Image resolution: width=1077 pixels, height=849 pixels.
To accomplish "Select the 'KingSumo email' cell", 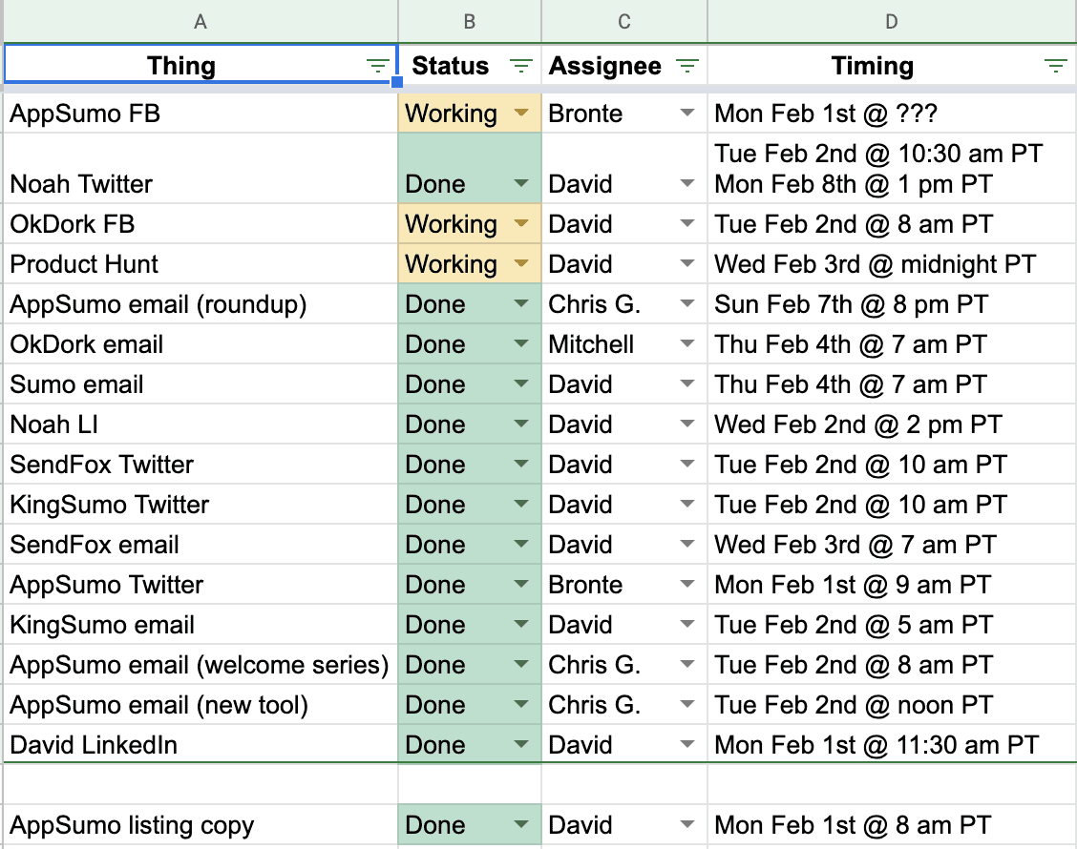I will 201,625.
